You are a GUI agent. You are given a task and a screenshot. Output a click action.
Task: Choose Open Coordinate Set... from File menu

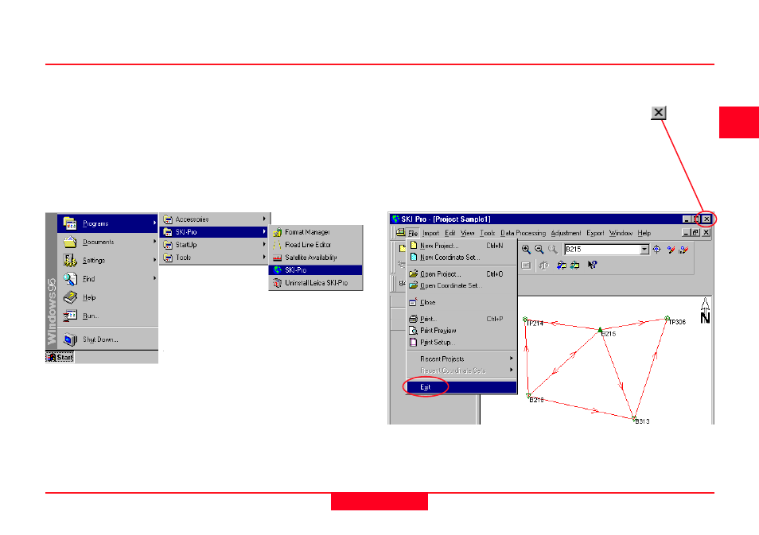click(461, 285)
